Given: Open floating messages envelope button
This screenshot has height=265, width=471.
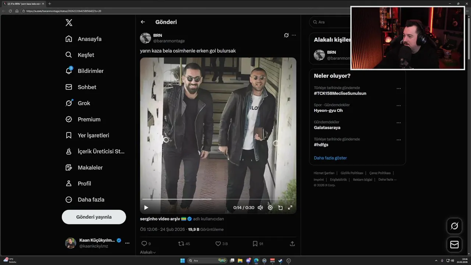Looking at the screenshot, I should [x=454, y=245].
